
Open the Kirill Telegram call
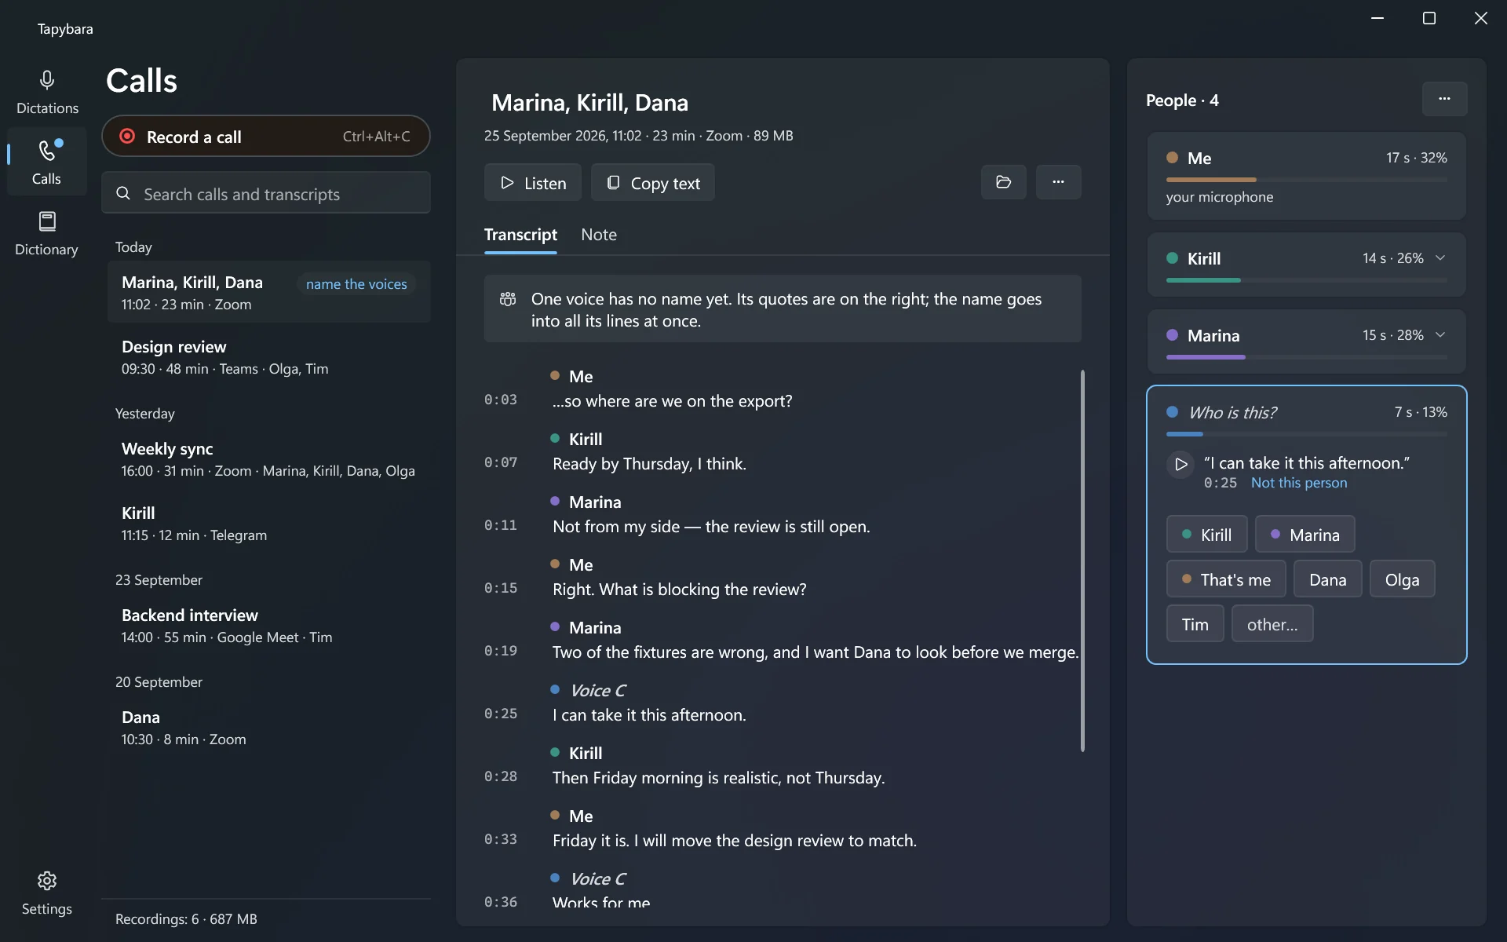(268, 524)
